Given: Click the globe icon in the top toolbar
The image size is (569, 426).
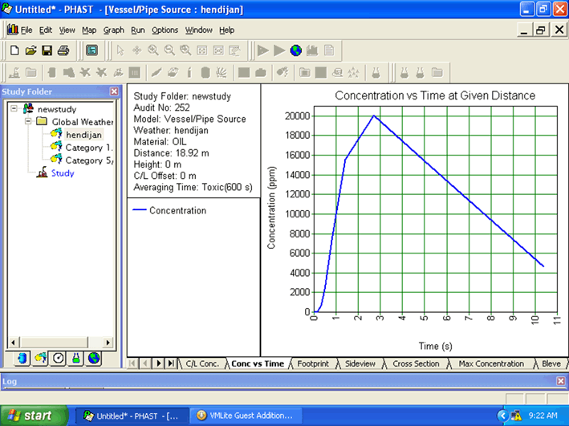Looking at the screenshot, I should click(x=296, y=51).
